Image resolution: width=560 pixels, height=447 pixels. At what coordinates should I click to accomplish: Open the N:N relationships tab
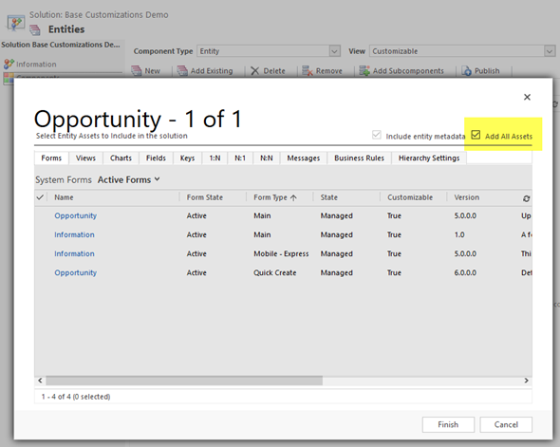267,158
